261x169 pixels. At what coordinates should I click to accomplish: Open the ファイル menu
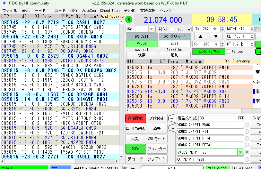coord(10,11)
